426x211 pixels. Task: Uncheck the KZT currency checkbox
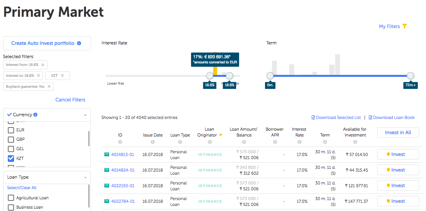11,158
